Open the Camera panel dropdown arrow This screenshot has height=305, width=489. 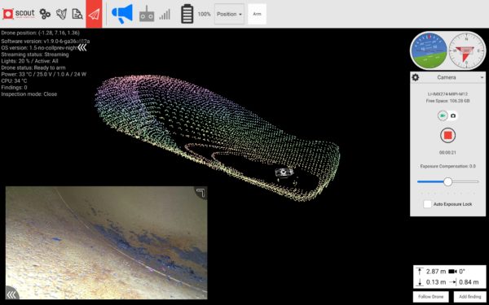coord(482,77)
